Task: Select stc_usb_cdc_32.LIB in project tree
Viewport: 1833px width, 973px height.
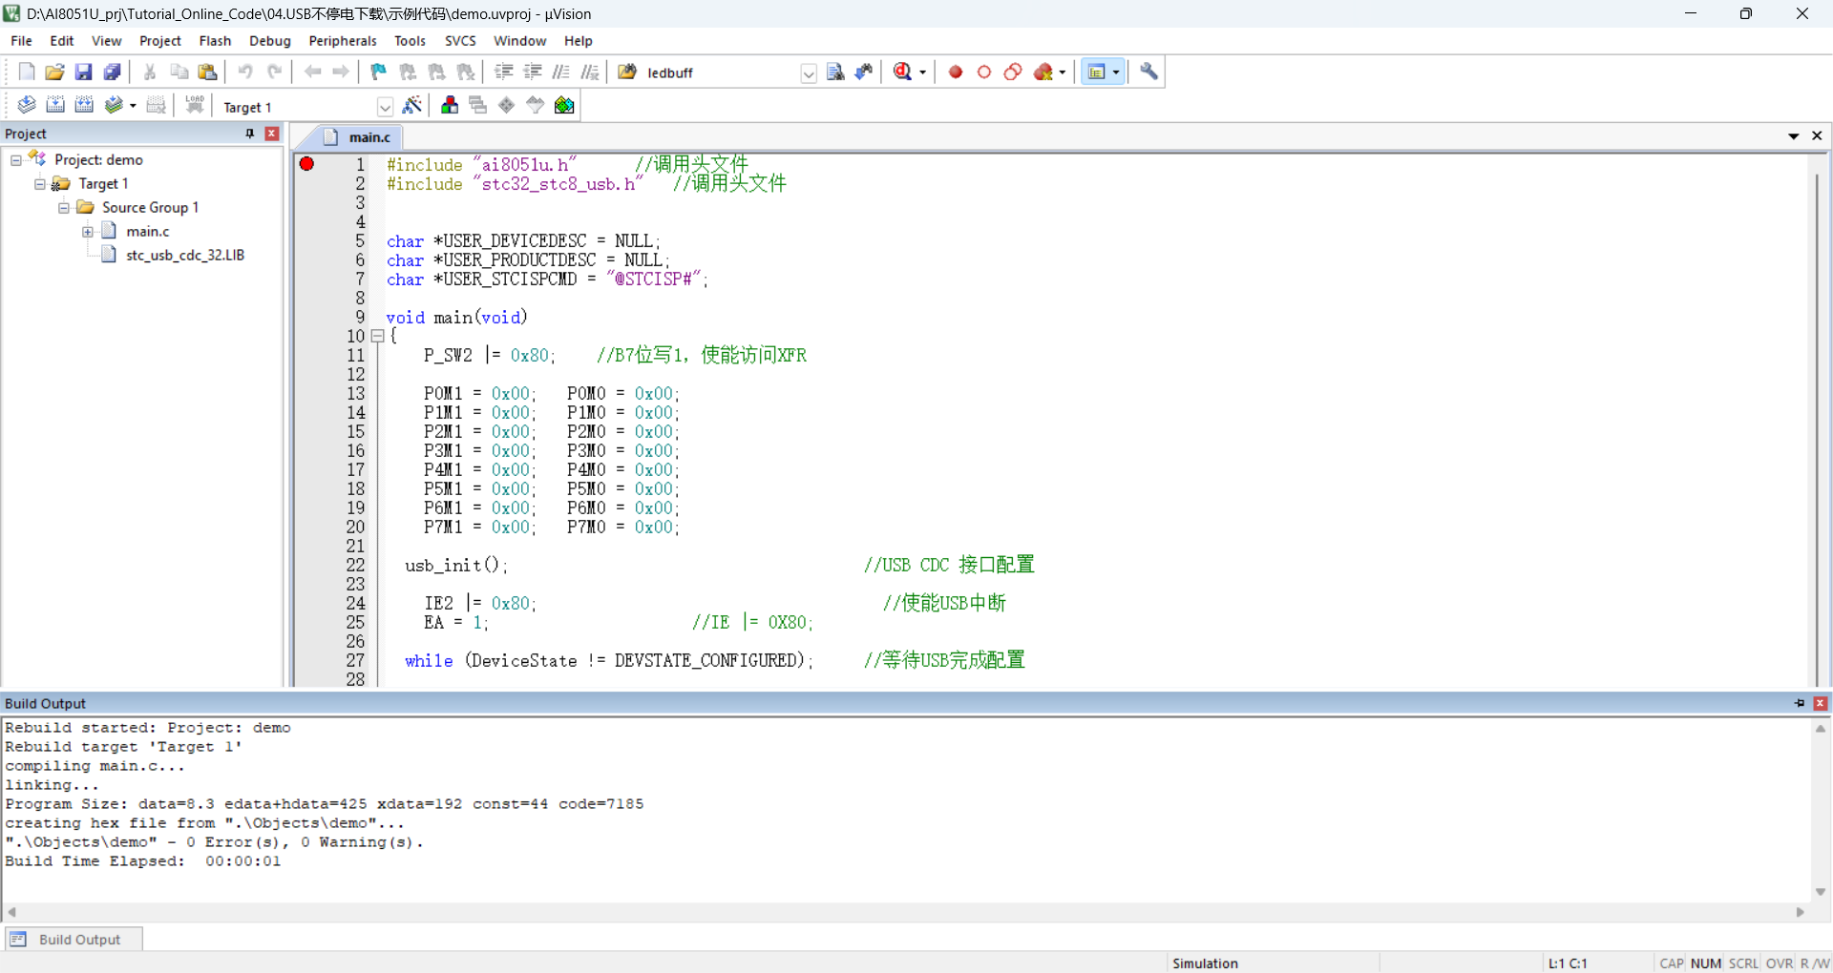Action: [x=185, y=256]
